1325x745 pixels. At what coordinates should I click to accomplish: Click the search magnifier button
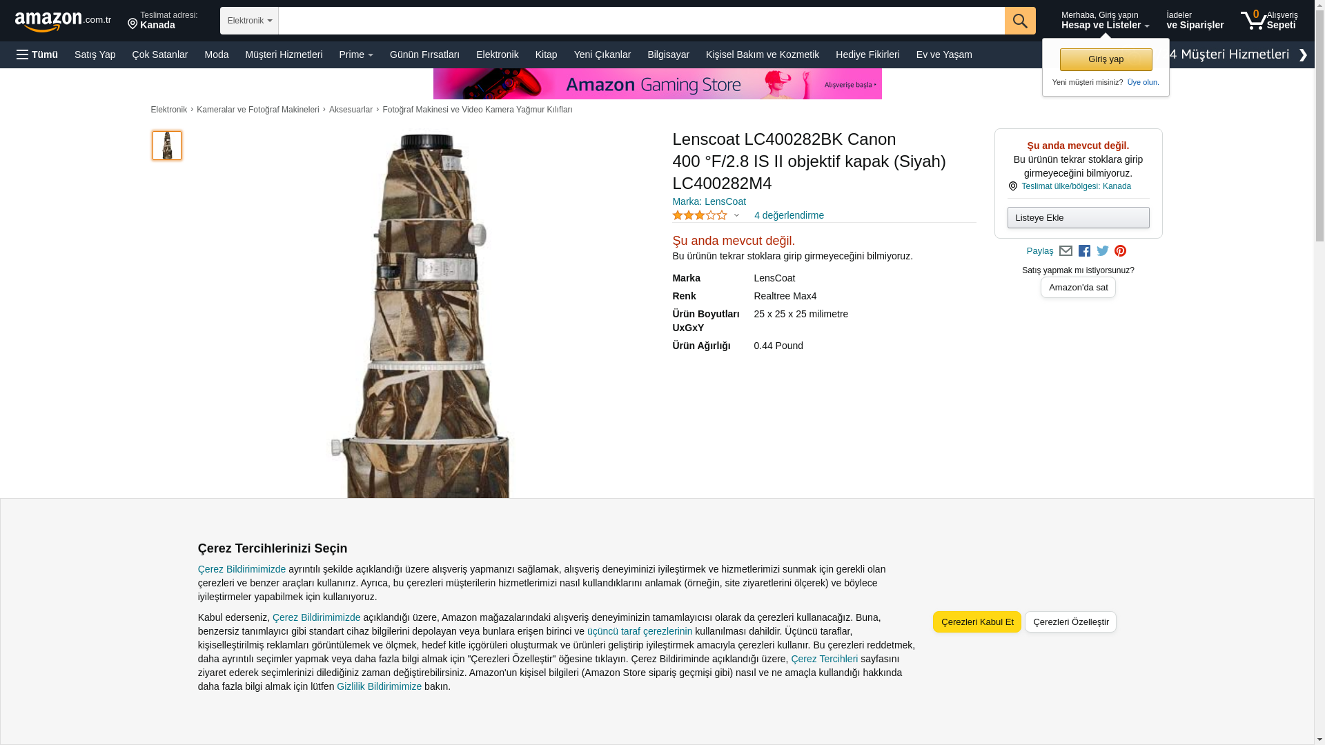point(1020,21)
